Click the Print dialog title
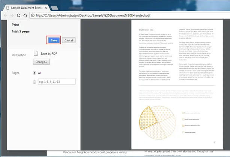The width and height of the screenshot is (230, 157). (15, 25)
